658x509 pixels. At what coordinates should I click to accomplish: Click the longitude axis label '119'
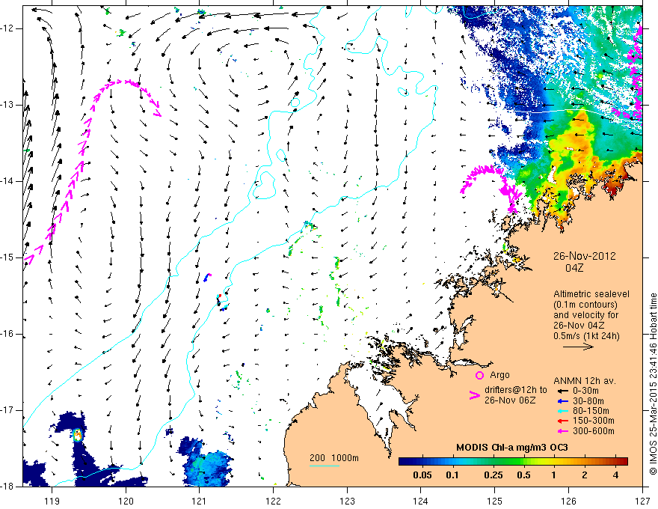click(52, 501)
